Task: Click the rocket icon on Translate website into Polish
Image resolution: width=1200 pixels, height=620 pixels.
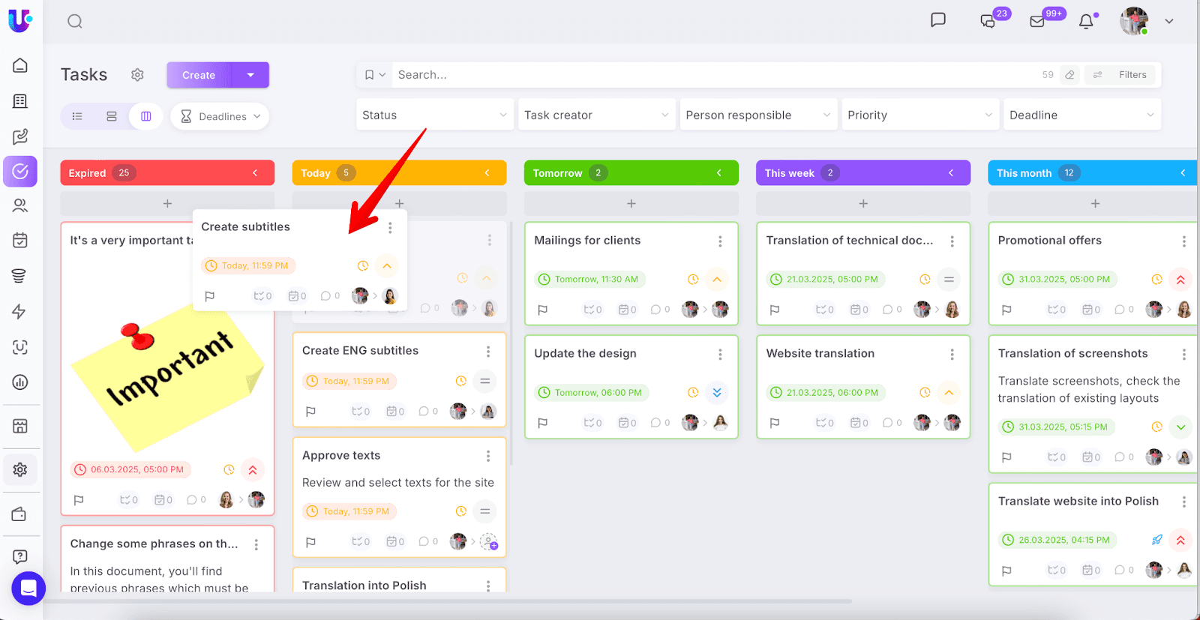Action: point(1157,540)
